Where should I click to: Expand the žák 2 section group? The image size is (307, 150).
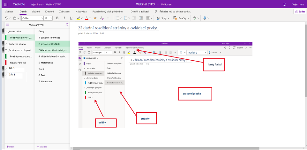[6, 75]
